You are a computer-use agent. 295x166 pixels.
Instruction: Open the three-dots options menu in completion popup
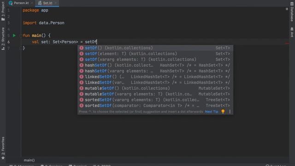(230, 112)
